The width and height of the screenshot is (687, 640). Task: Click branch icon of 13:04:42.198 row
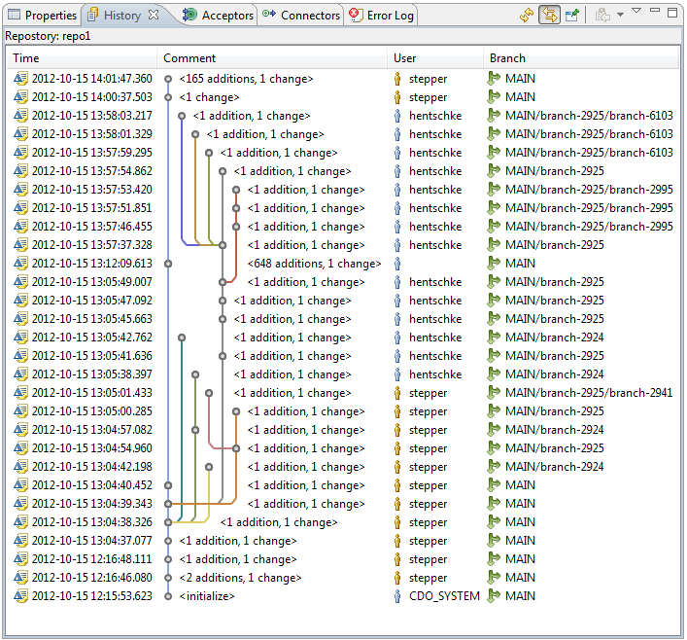tap(494, 466)
